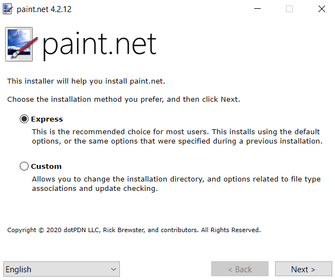Click the language dropdown chevron arrow
The width and height of the screenshot is (335, 280).
114,270
